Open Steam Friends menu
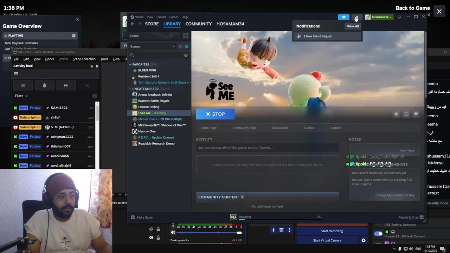This screenshot has width=450, height=253. click(161, 17)
